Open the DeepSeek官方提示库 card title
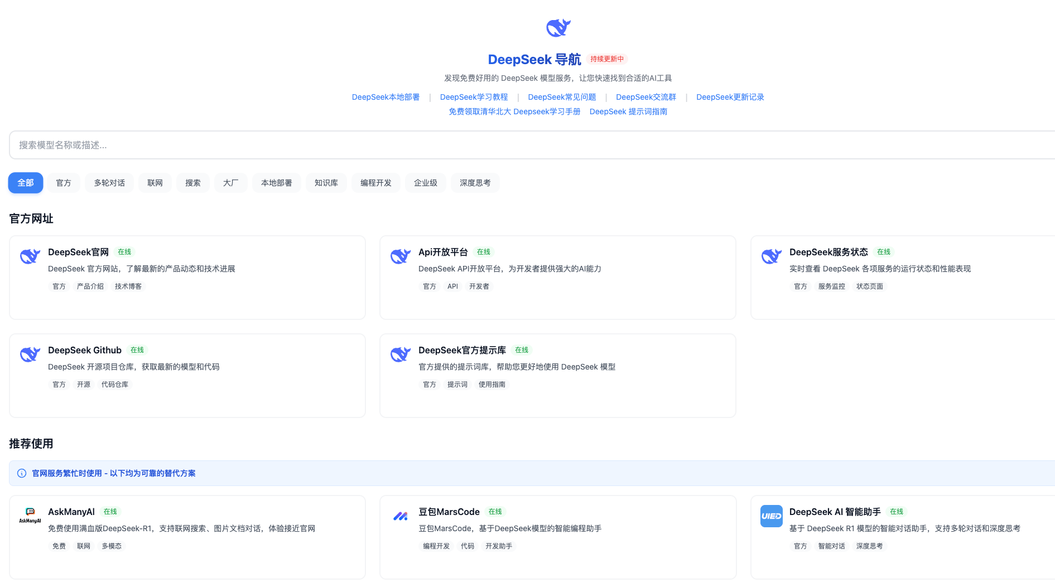Screen dimensions: 1055x583 point(462,350)
